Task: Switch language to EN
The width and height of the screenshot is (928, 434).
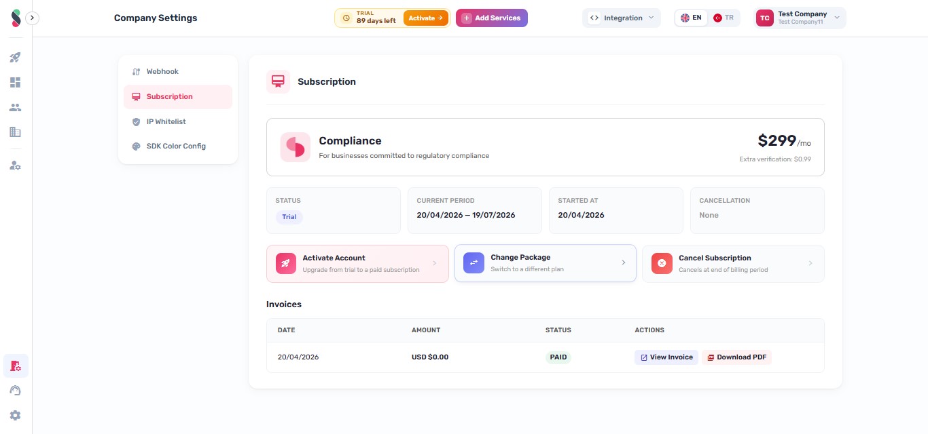Action: tap(691, 18)
